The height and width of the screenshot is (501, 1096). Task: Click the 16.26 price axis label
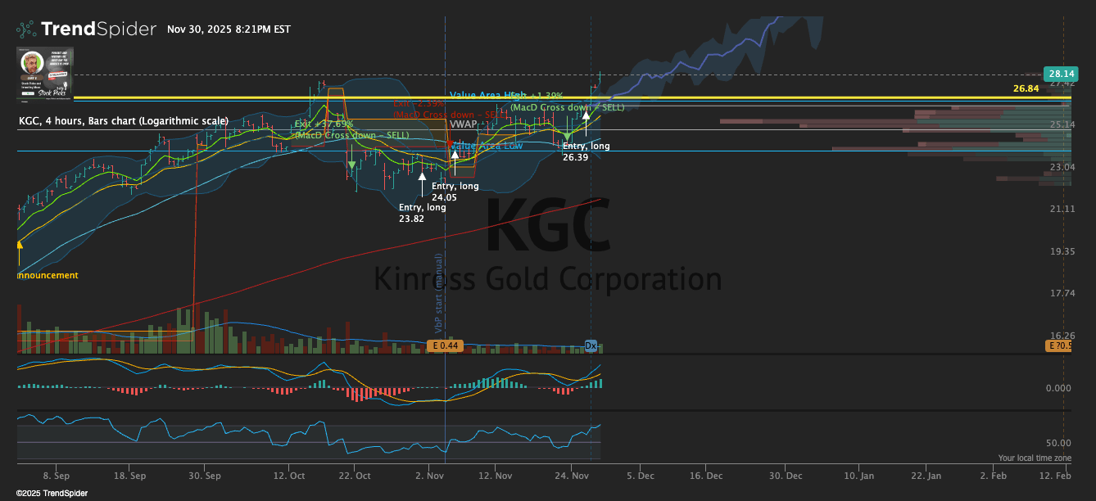(x=1061, y=336)
